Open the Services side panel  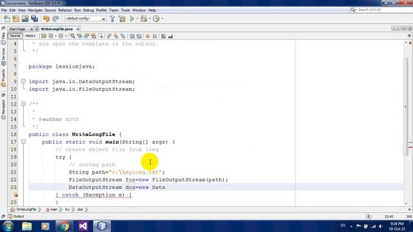coord(3,57)
